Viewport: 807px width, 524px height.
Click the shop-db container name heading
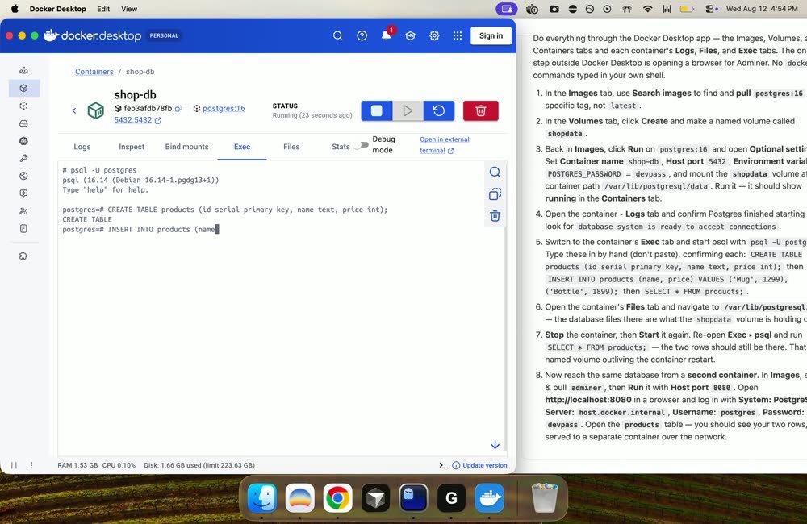(136, 94)
